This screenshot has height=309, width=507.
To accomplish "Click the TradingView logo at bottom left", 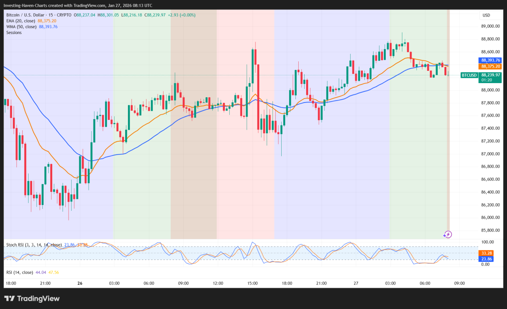I will 32,299.
